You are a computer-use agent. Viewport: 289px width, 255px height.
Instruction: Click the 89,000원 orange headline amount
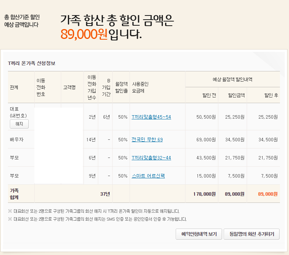84,34
